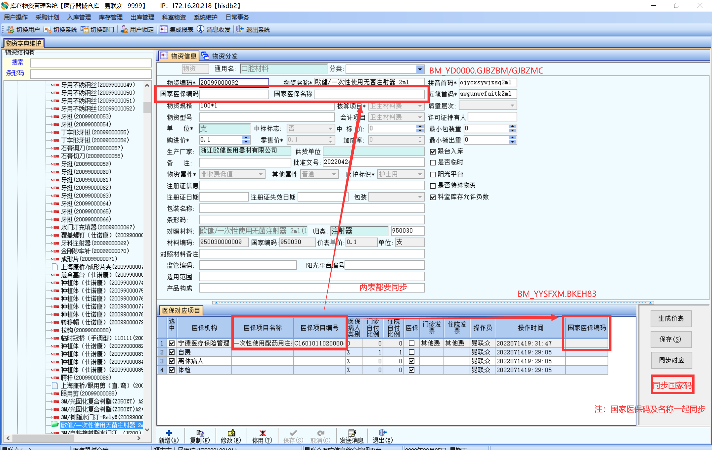Expand the 分类 dropdown
Screen dimensions: 712x450
pyautogui.click(x=420, y=69)
